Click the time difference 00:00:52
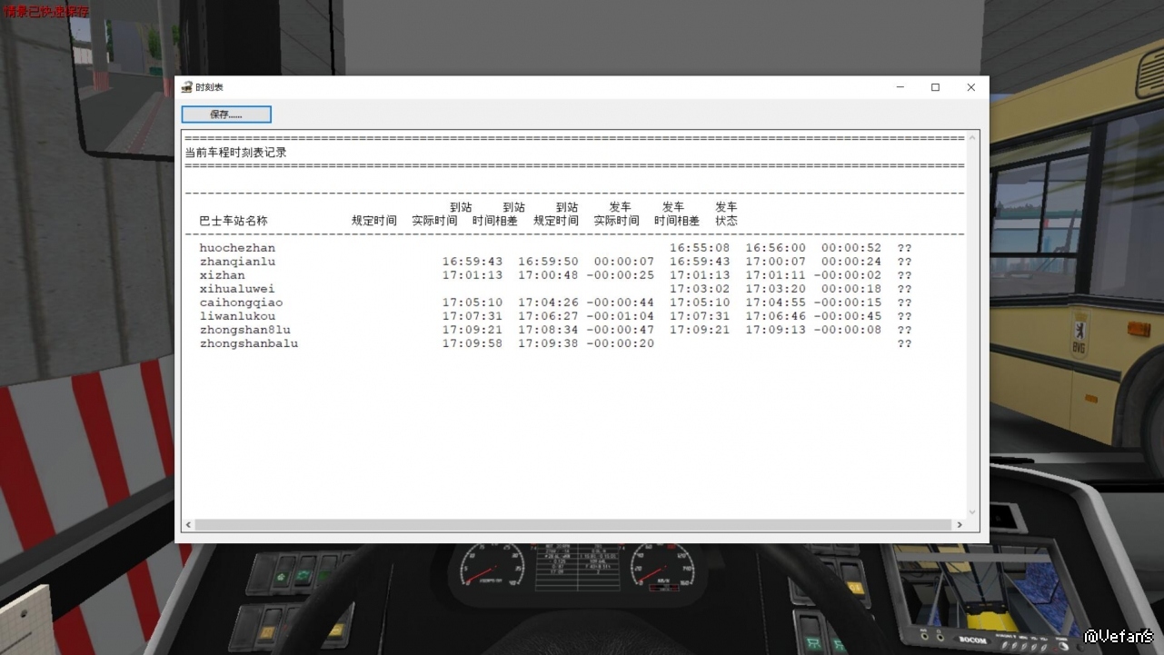1164x655 pixels. coord(851,248)
